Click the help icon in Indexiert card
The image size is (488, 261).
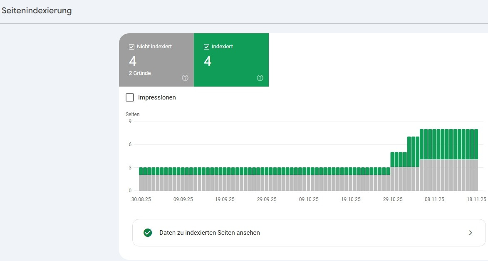tap(260, 78)
